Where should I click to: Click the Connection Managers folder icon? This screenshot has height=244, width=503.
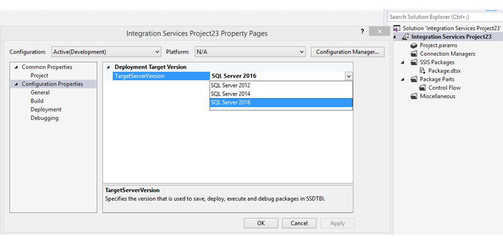pyautogui.click(x=414, y=54)
